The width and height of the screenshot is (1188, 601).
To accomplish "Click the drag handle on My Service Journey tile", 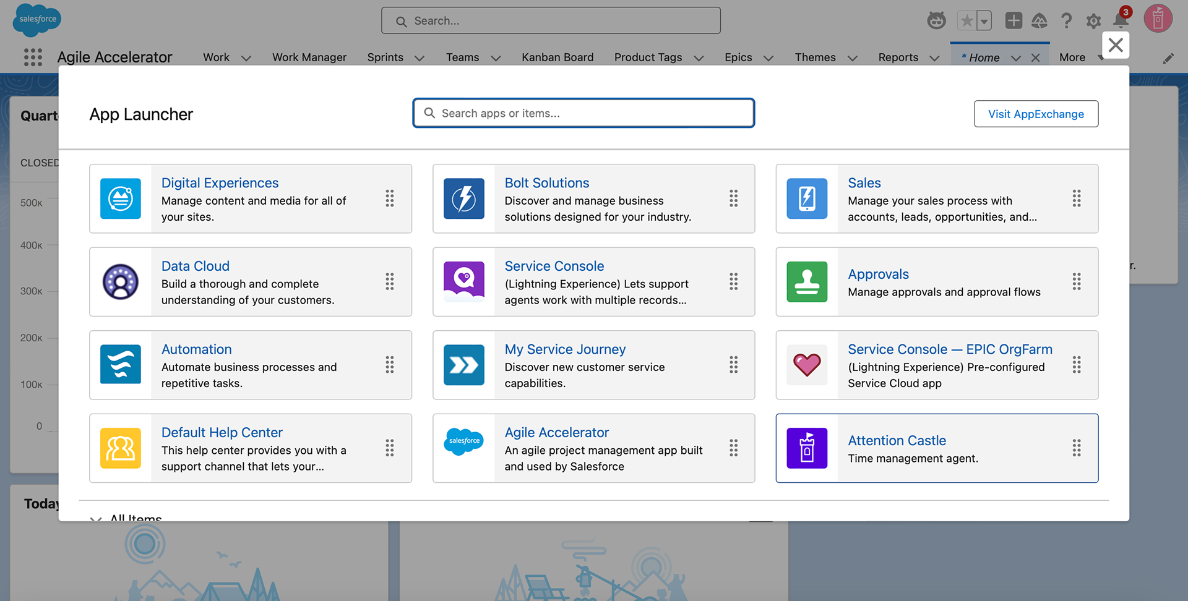I will (733, 365).
